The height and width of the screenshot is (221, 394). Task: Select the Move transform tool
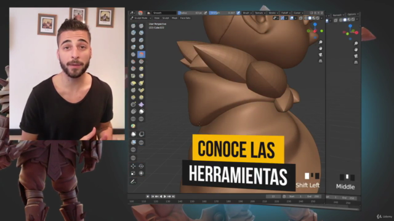pyautogui.click(x=133, y=166)
